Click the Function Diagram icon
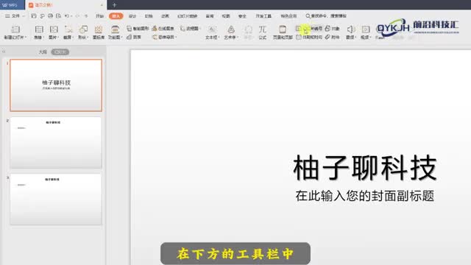The image size is (471, 265). click(115, 29)
